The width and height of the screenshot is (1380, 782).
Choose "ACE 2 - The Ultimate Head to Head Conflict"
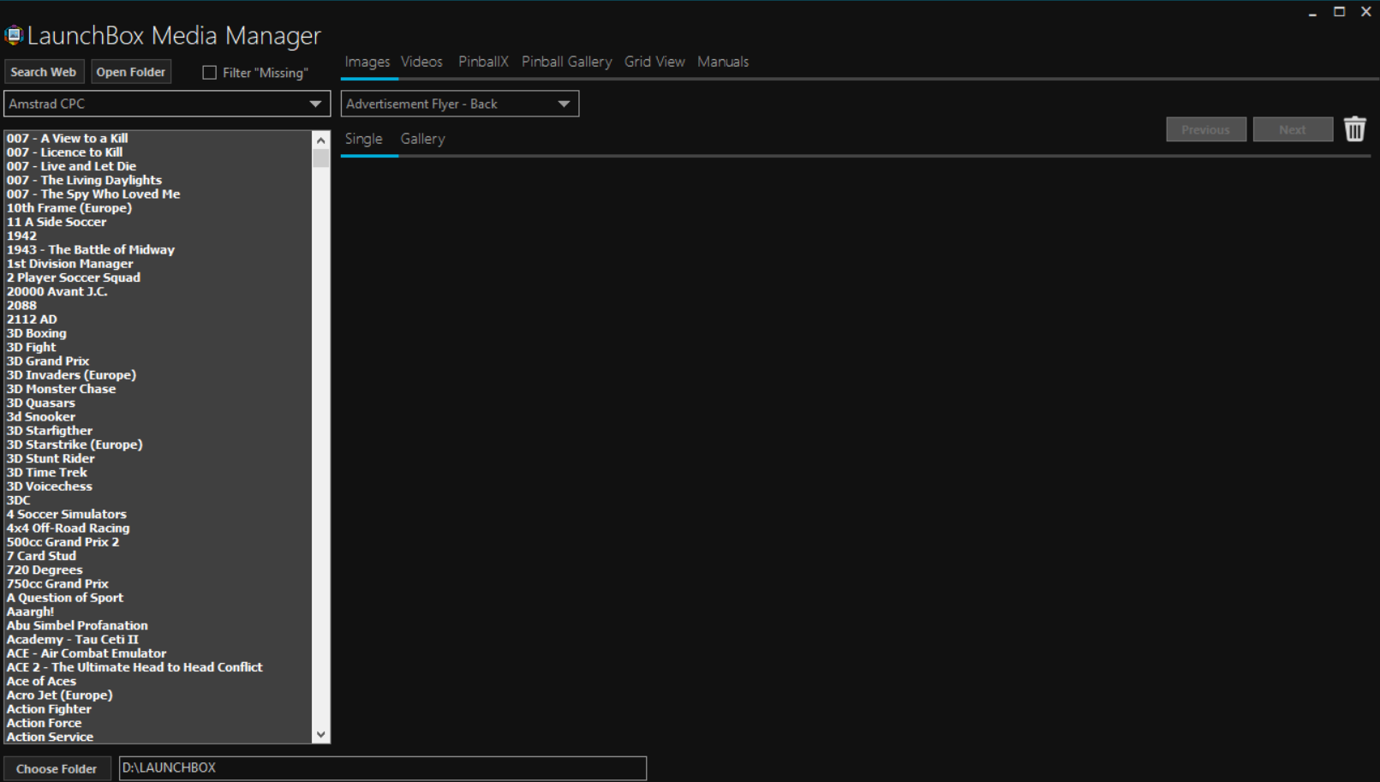(135, 667)
